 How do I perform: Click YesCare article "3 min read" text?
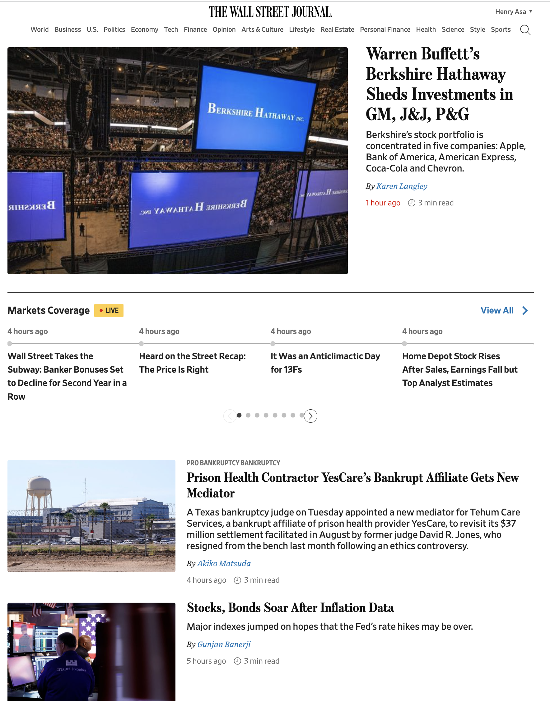pyautogui.click(x=262, y=580)
